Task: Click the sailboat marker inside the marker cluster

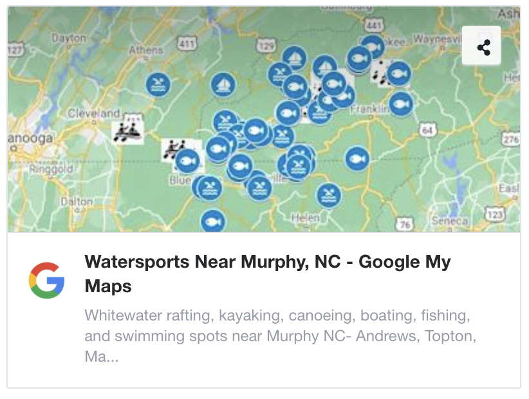Action: pyautogui.click(x=325, y=66)
